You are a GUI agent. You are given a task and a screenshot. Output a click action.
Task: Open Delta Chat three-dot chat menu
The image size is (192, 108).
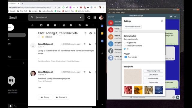click(178, 16)
